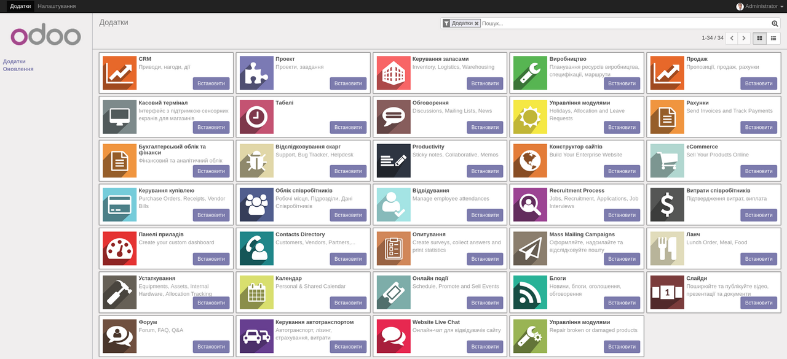Viewport: 787px width, 359px height.
Task: Click the Website Live Chat bubbles icon
Action: 393,336
